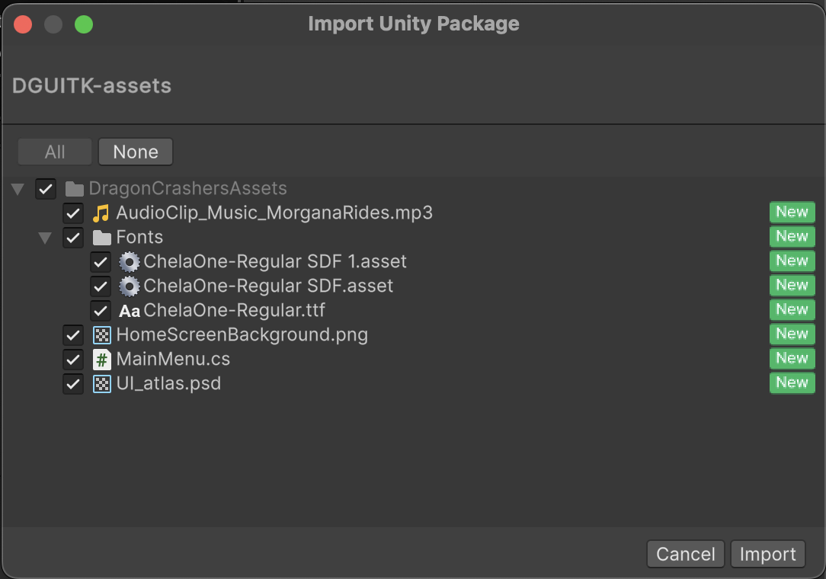826x579 pixels.
Task: Click the music note icon for AudioClip_Music_MorganaRides.mp3
Action: [x=101, y=213]
